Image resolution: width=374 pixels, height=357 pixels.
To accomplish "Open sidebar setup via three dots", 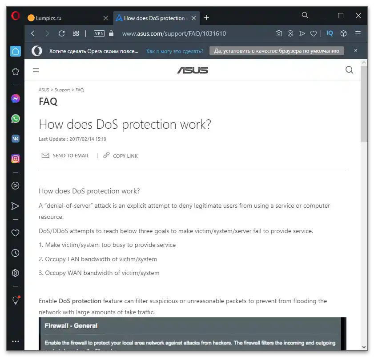I will click(x=16, y=341).
